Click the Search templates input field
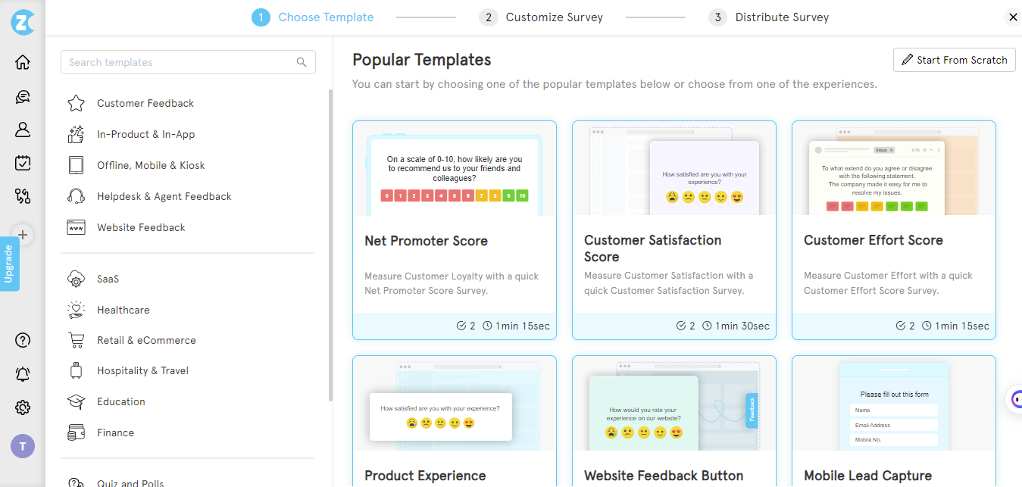 [x=180, y=62]
